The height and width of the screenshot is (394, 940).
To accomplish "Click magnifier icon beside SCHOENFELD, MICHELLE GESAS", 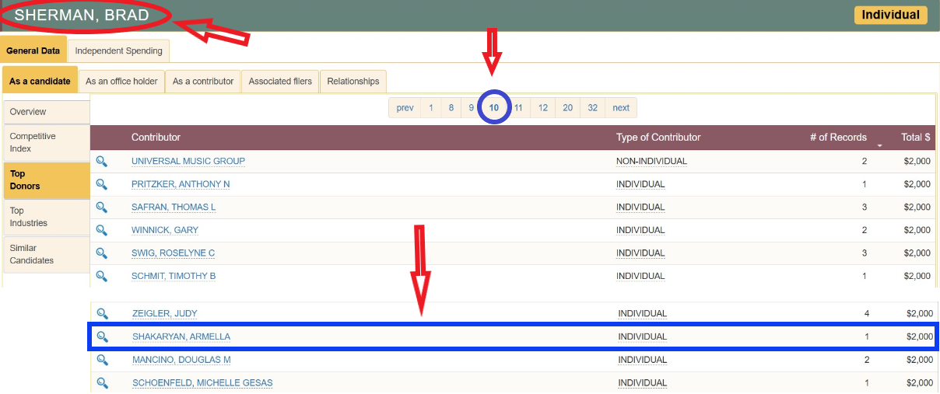I will [x=102, y=383].
